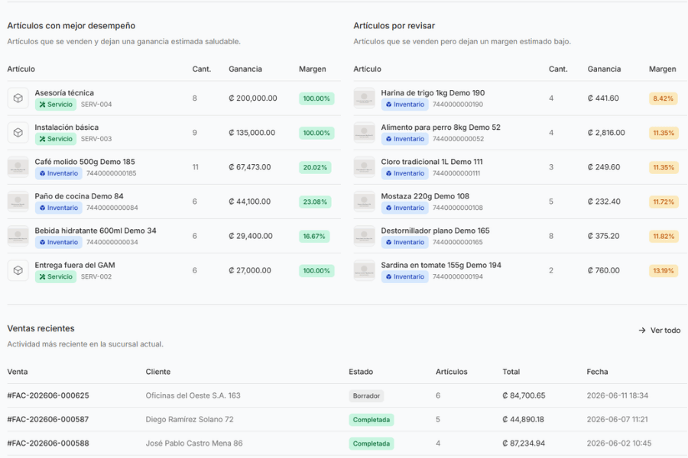Click the box icon for Asesoría técnica
Viewport: 688px width, 458px height.
click(x=18, y=98)
